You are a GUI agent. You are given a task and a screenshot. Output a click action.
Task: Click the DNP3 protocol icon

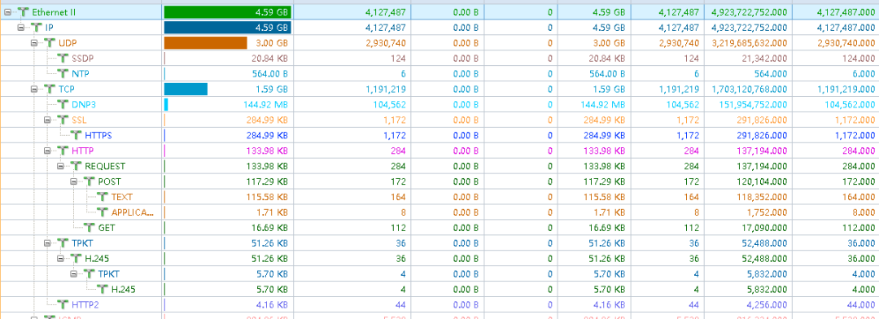63,104
